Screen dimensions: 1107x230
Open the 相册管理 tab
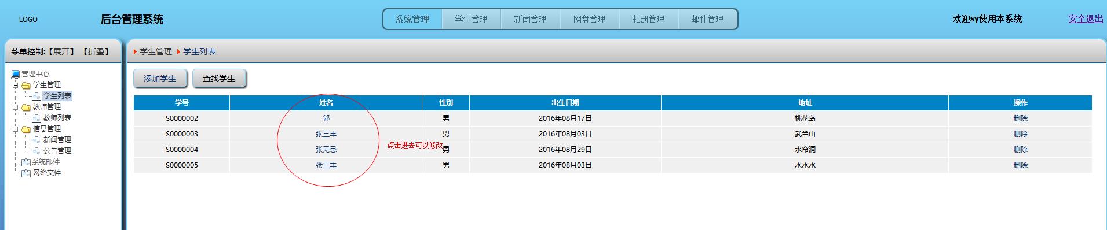648,19
